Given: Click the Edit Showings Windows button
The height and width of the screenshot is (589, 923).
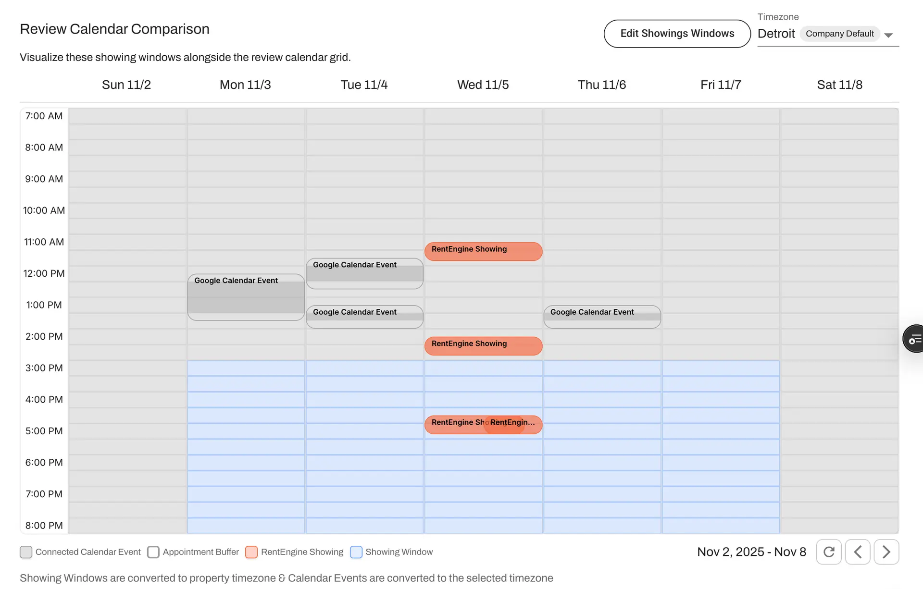Looking at the screenshot, I should 677,34.
